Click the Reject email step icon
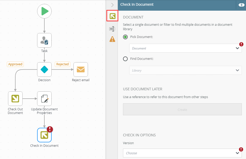 81,69
